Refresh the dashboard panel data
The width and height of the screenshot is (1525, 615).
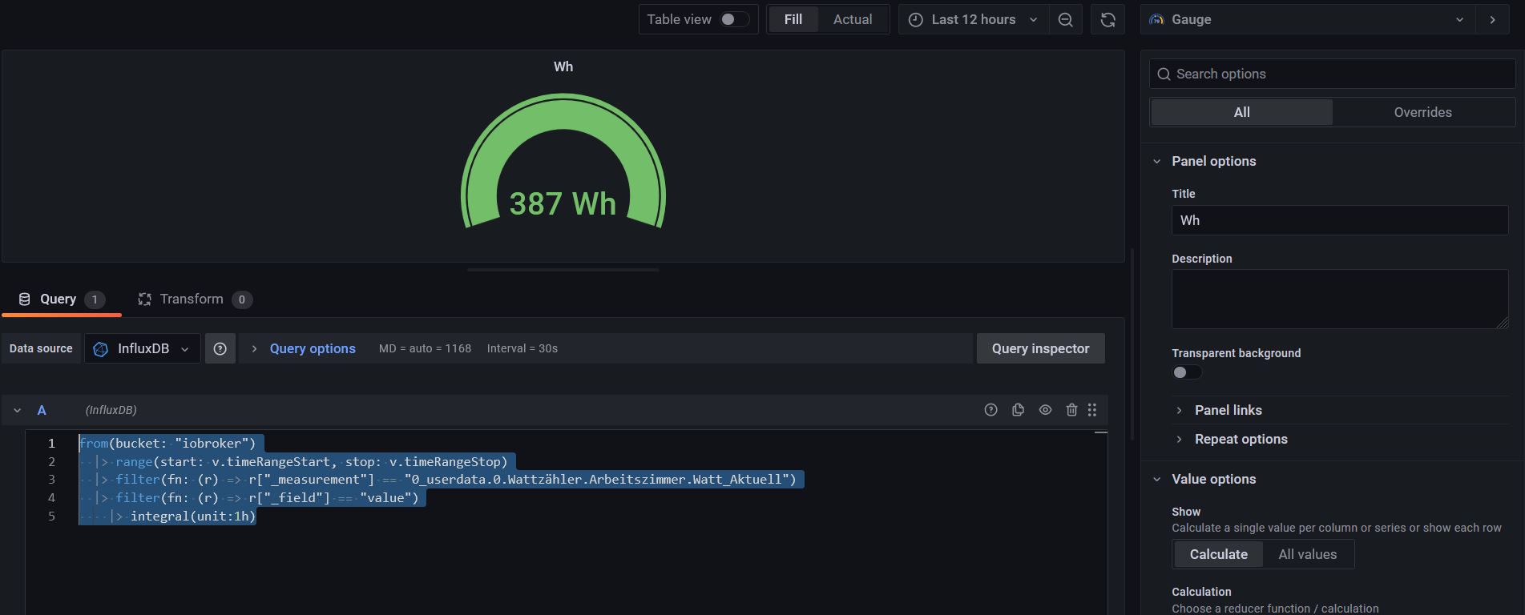click(x=1107, y=20)
